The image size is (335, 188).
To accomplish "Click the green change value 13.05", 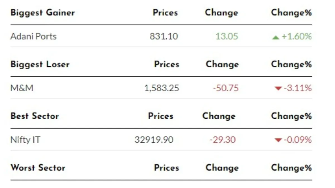I will 227,36.
